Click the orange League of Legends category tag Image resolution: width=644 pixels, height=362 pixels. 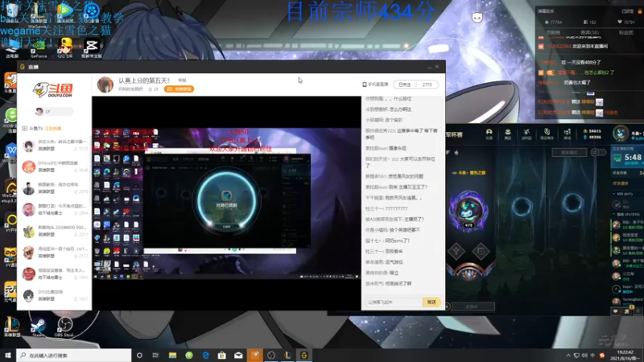pos(179,89)
